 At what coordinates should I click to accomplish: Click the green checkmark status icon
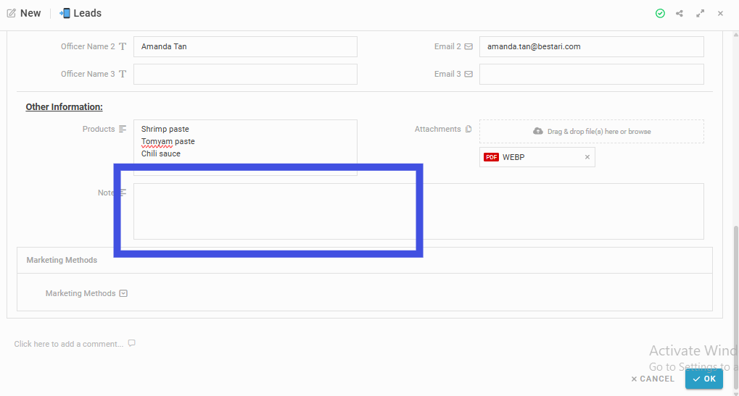click(x=660, y=14)
